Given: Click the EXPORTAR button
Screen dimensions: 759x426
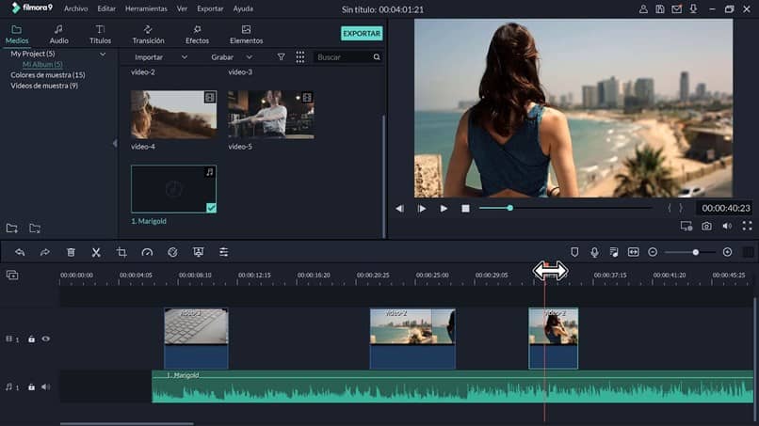Looking at the screenshot, I should pyautogui.click(x=362, y=33).
